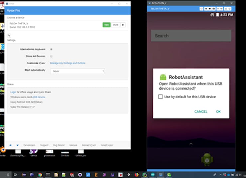The height and width of the screenshot is (178, 246).
Task: Open the Bug Report footer link
Action: (x=59, y=145)
